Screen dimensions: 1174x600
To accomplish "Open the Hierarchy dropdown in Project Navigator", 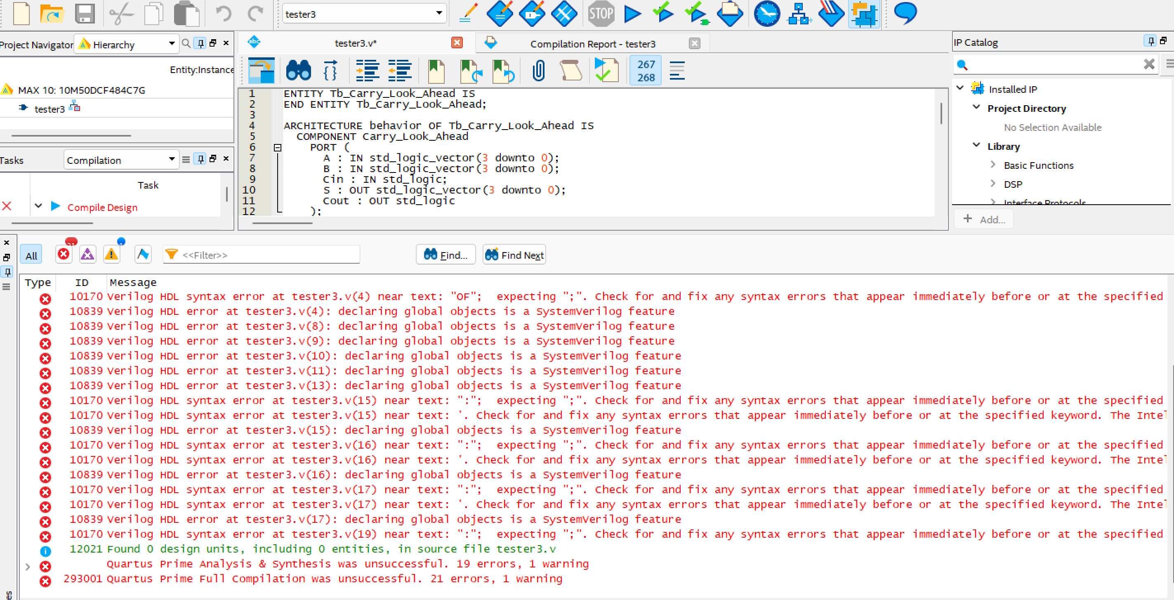I will tap(171, 44).
